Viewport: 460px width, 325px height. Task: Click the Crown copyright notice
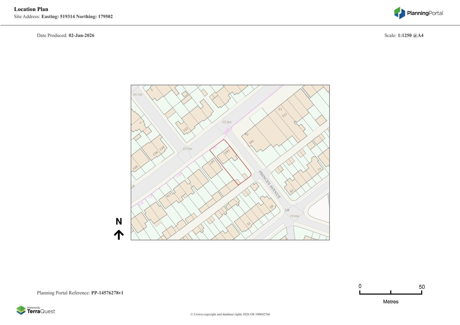tap(230, 314)
